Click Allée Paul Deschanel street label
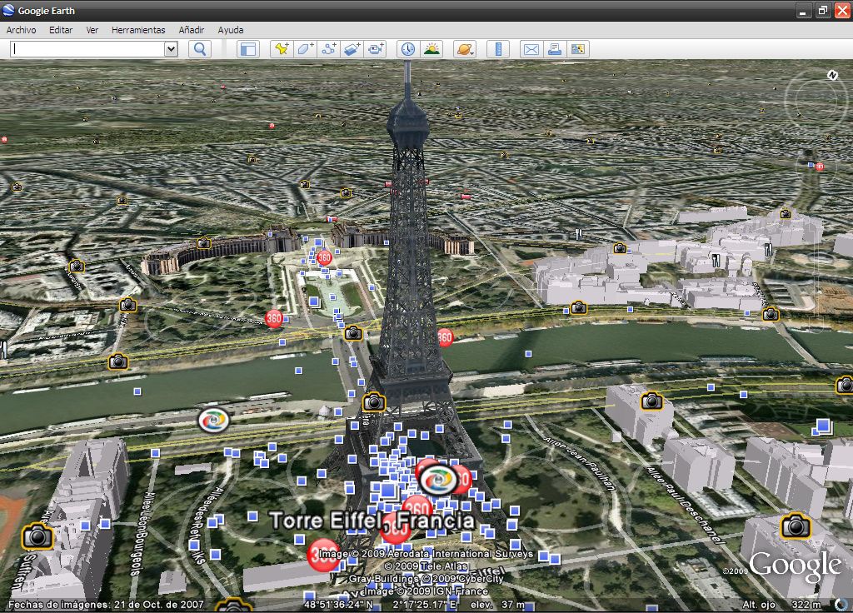Viewport: 853px width, 613px height. pyautogui.click(x=685, y=504)
